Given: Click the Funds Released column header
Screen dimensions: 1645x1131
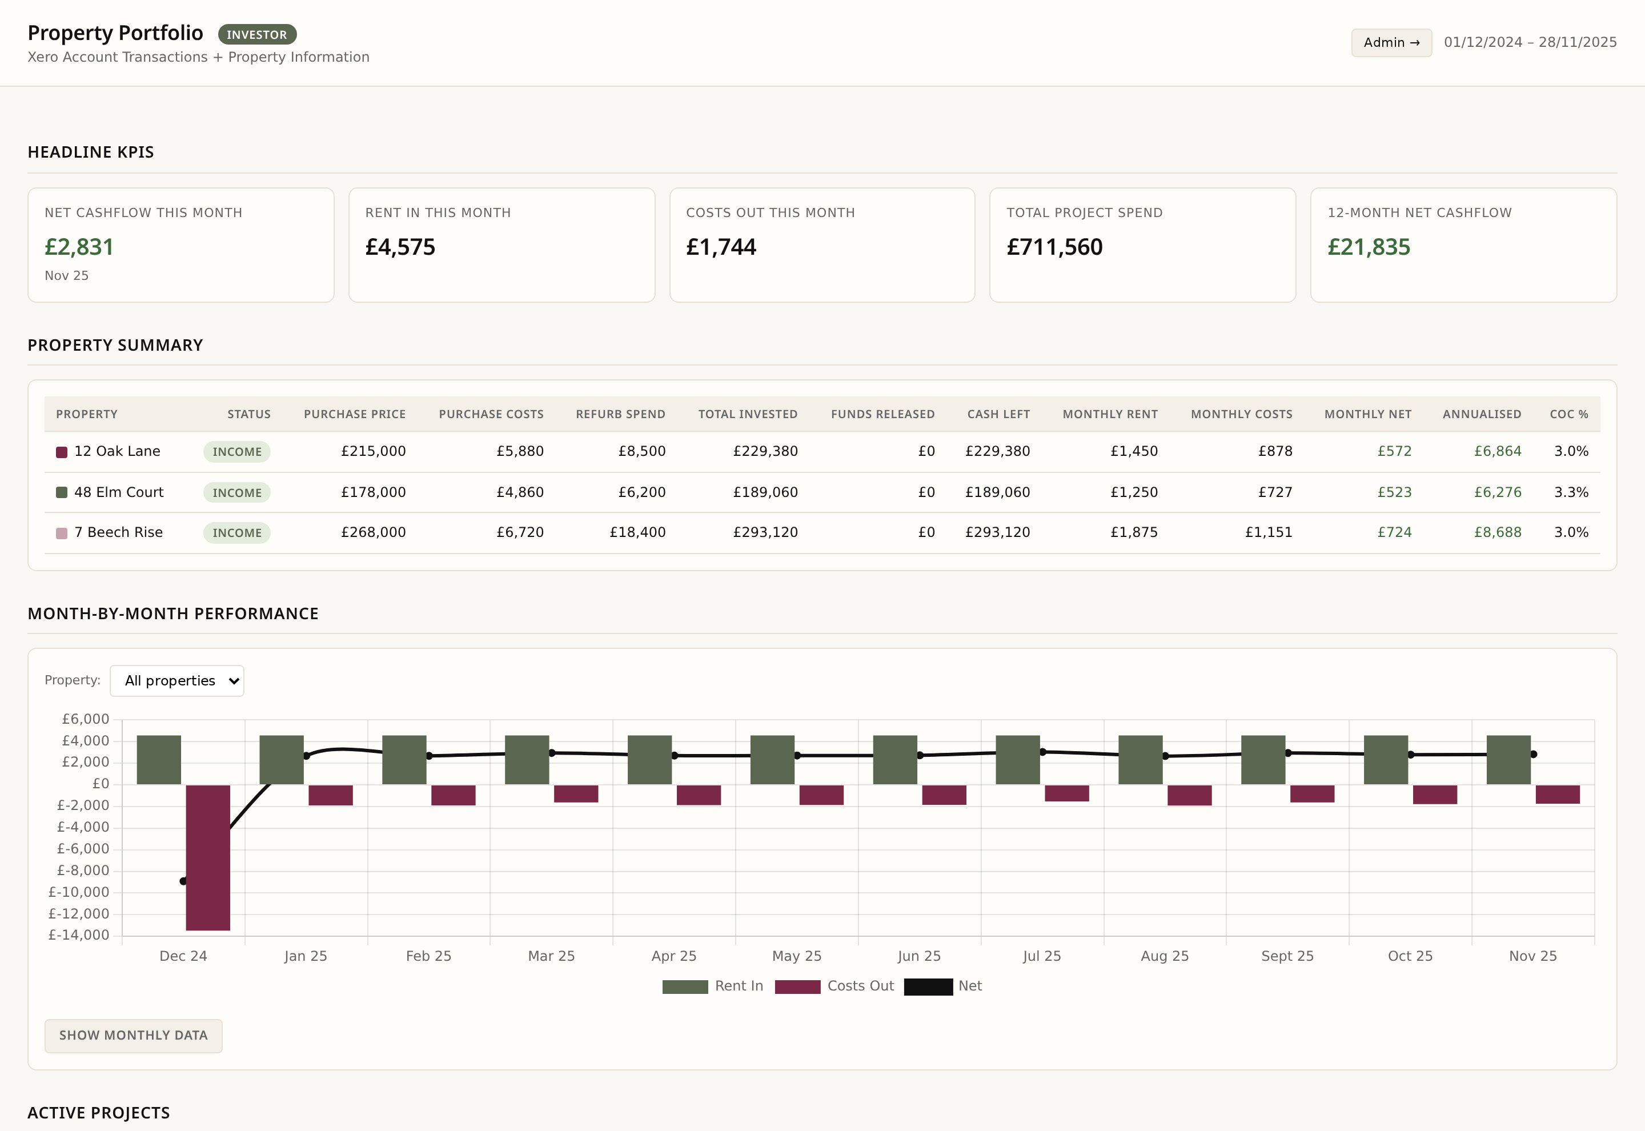Looking at the screenshot, I should pyautogui.click(x=882, y=414).
